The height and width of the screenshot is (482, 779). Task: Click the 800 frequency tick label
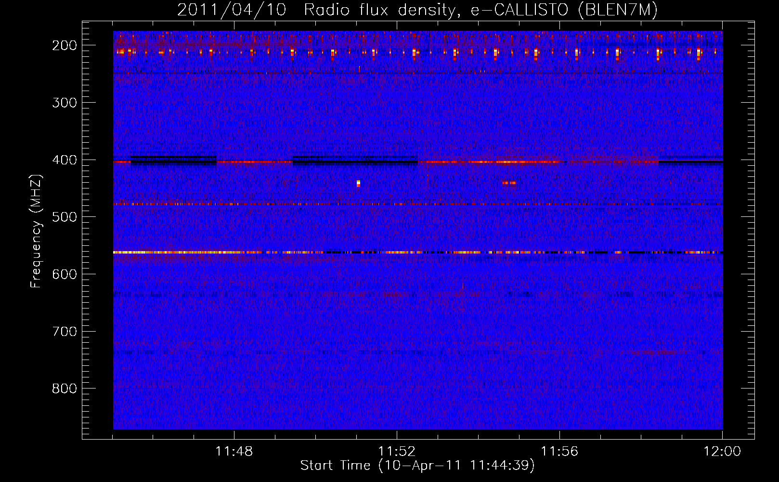[x=65, y=388]
